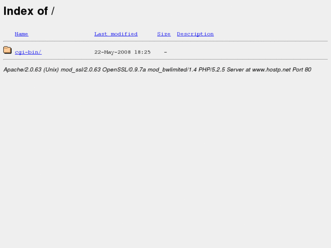Sort by the Description column header
Image resolution: width=331 pixels, height=248 pixels.
195,34
